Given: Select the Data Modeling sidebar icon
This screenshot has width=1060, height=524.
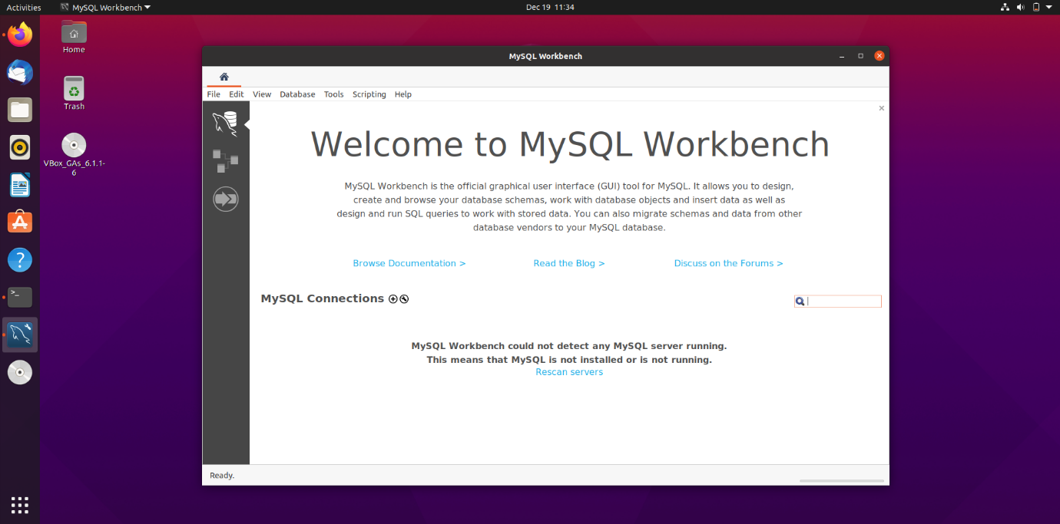Looking at the screenshot, I should point(225,160).
